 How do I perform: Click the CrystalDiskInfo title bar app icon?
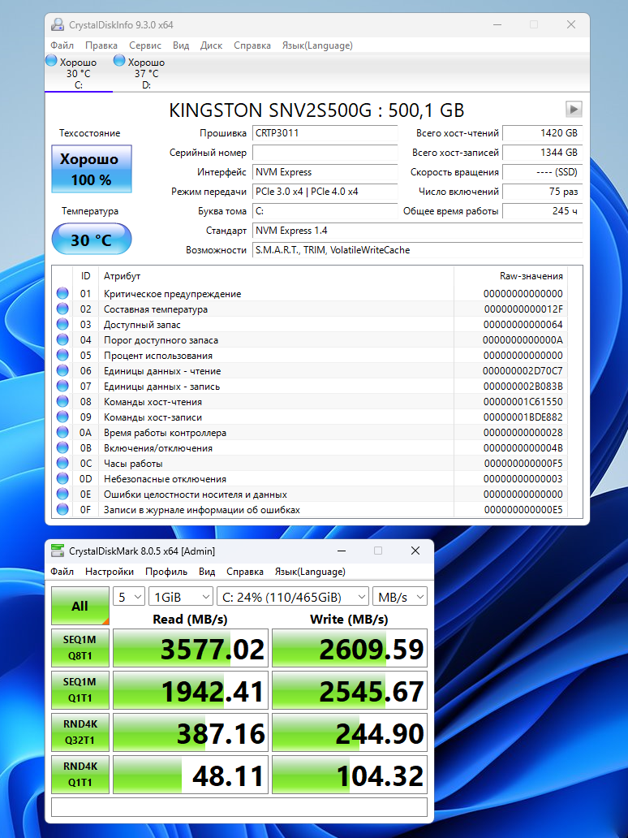57,24
